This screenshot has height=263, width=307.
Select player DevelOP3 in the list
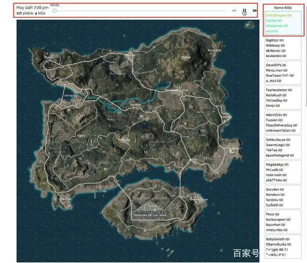coord(276,65)
